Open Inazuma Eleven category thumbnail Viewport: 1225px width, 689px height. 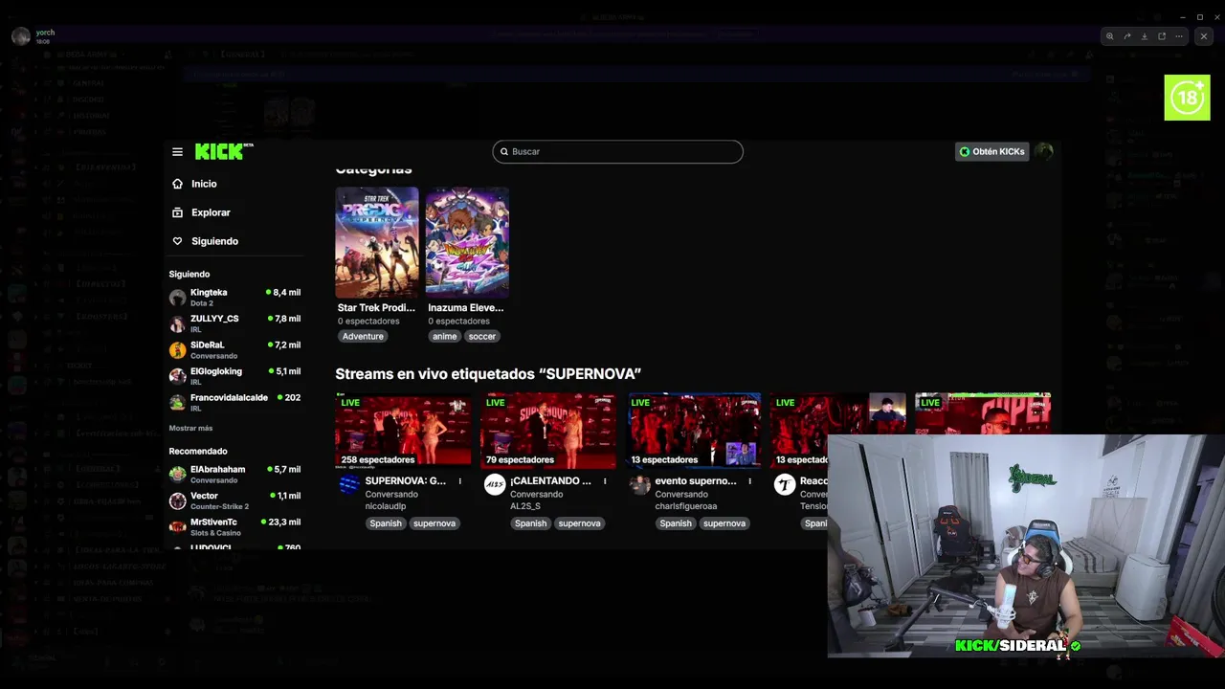coord(467,243)
